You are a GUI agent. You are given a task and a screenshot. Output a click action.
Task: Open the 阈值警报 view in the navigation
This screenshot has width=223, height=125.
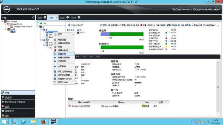click(18, 111)
